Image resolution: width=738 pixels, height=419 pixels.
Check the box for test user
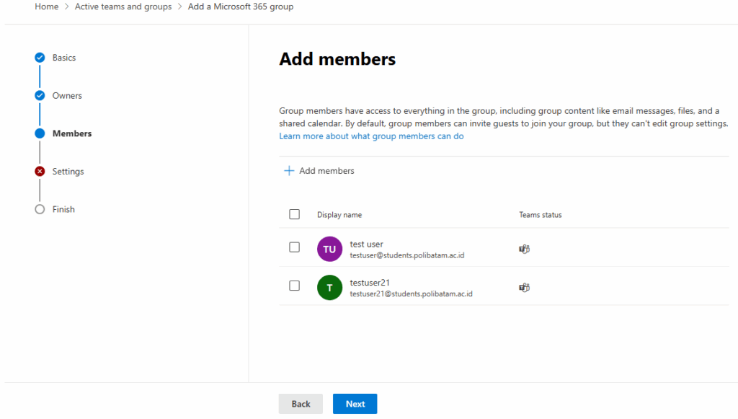click(294, 247)
